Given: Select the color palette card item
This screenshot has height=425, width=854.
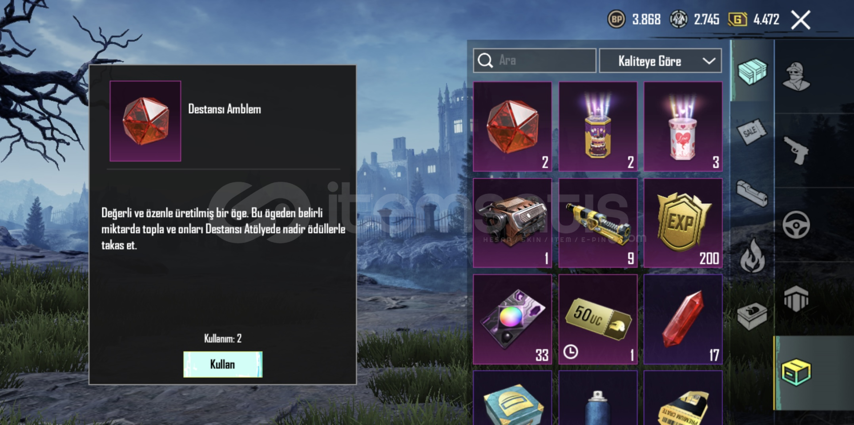Looking at the screenshot, I should click(x=512, y=319).
